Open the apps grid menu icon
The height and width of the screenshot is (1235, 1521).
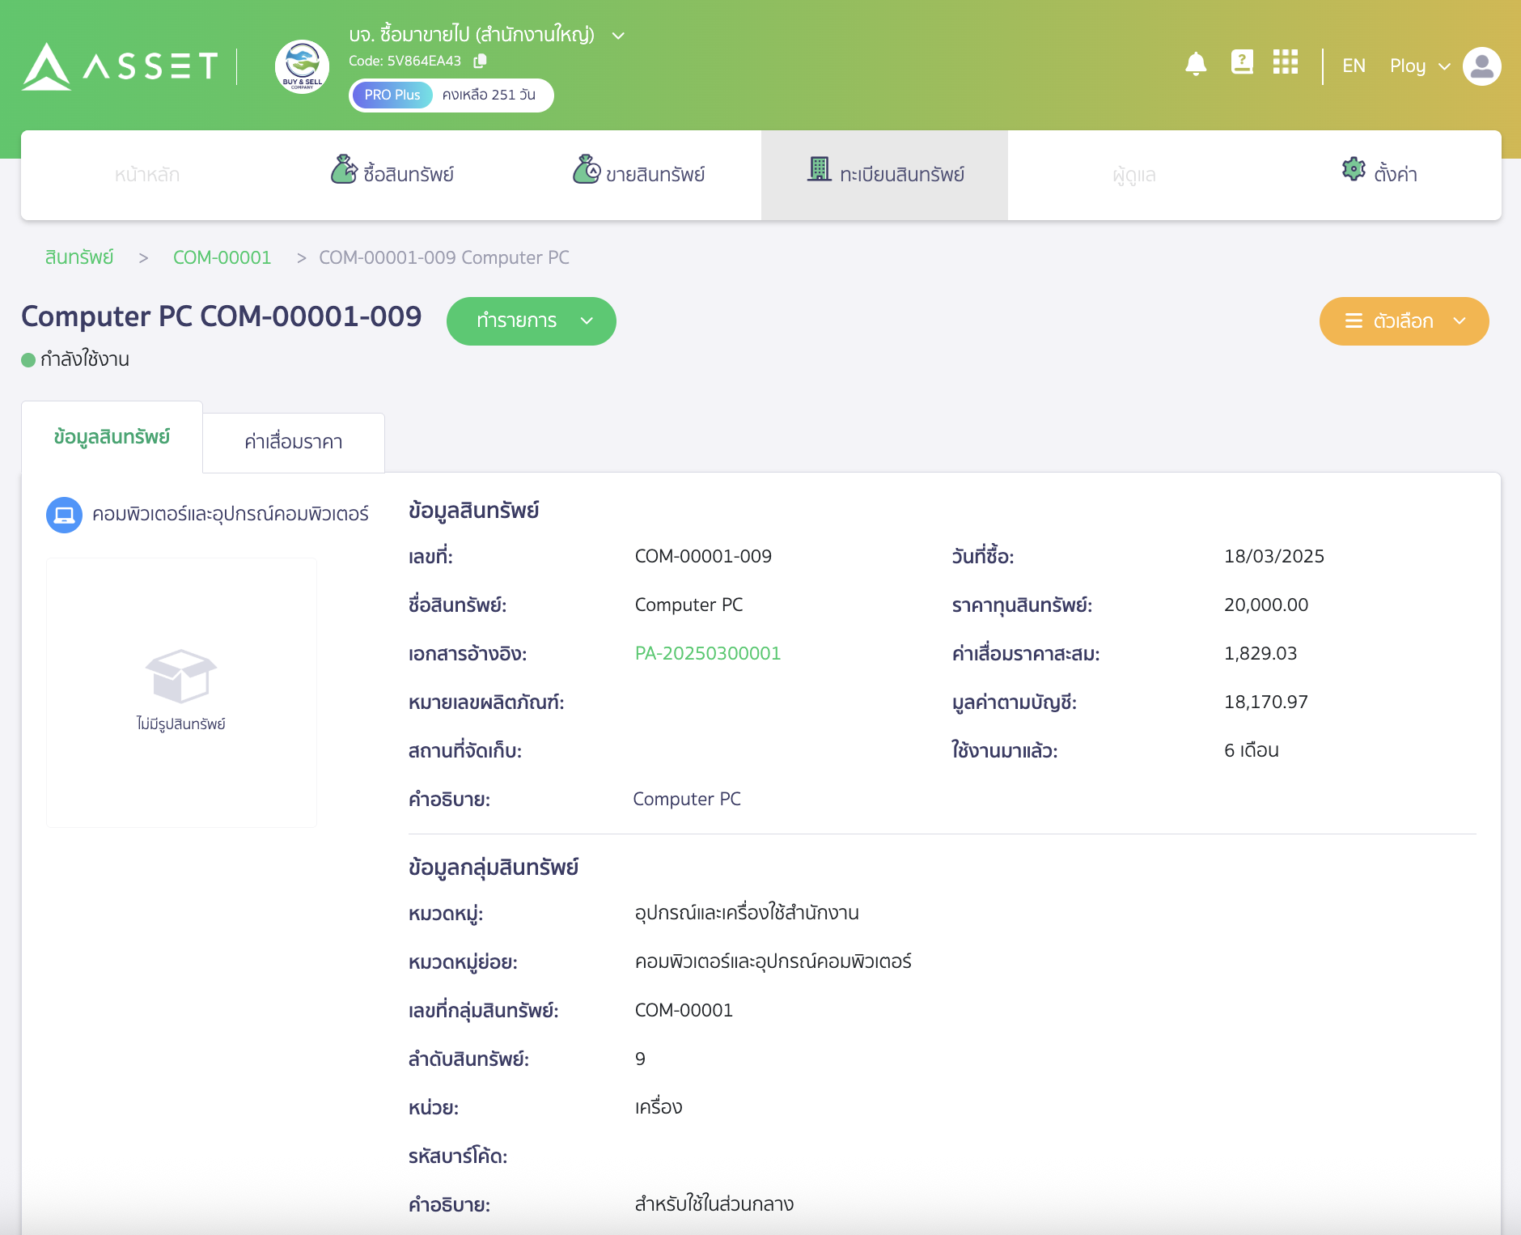[1285, 62]
